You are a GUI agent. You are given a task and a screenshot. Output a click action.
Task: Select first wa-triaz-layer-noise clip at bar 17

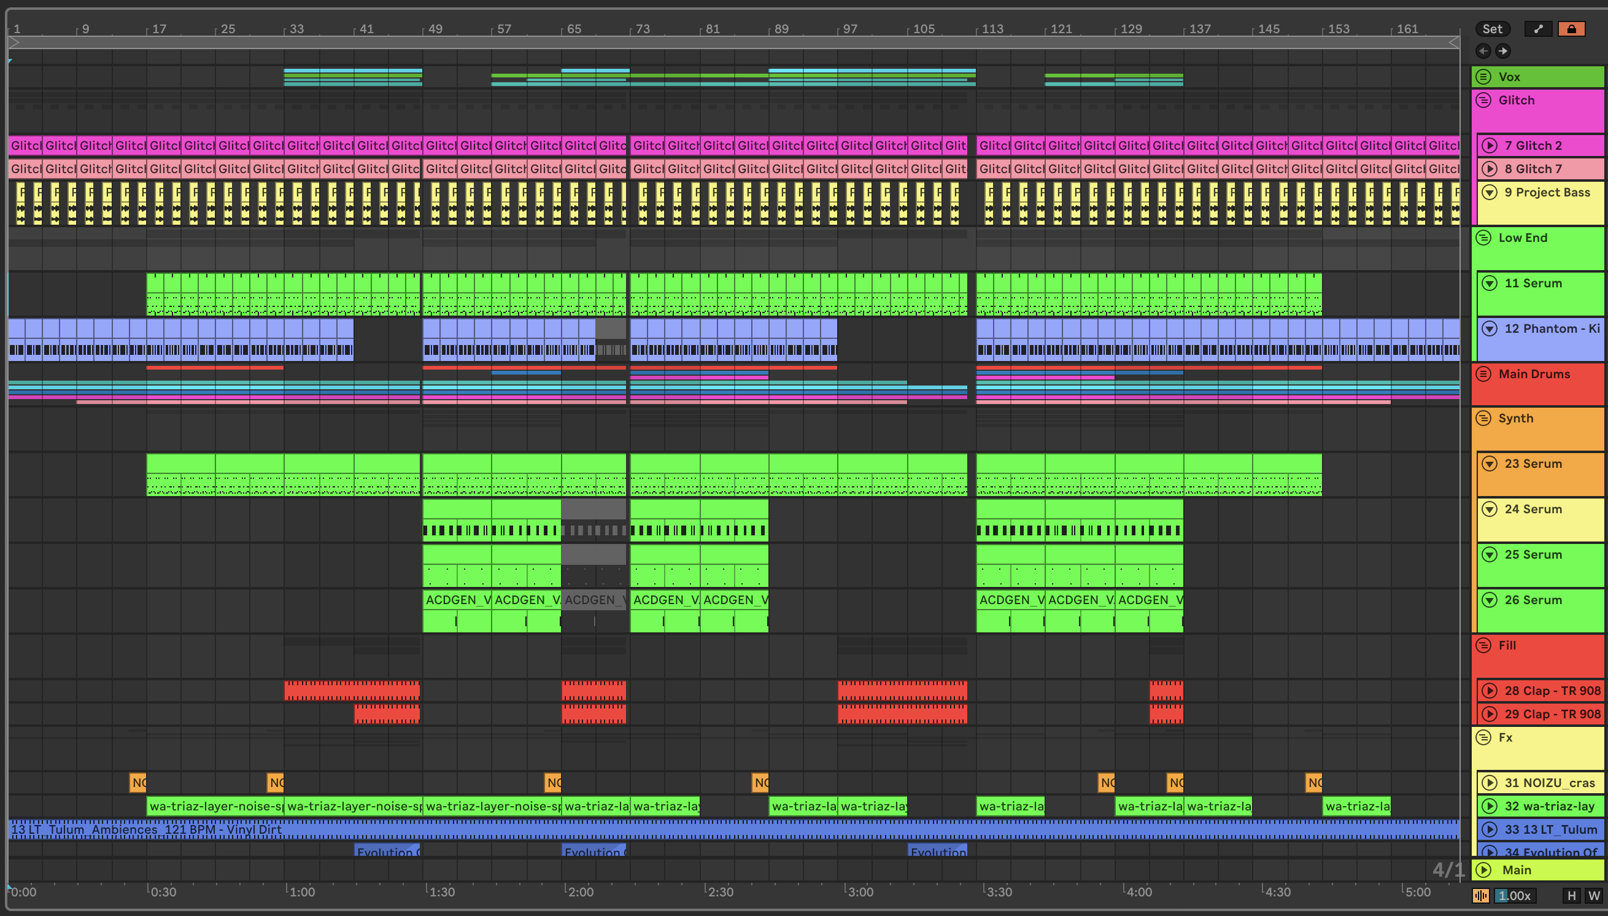[215, 807]
